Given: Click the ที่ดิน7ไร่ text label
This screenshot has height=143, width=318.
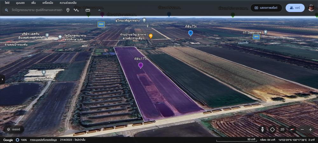Looking at the screenshot, I should click(x=191, y=27).
